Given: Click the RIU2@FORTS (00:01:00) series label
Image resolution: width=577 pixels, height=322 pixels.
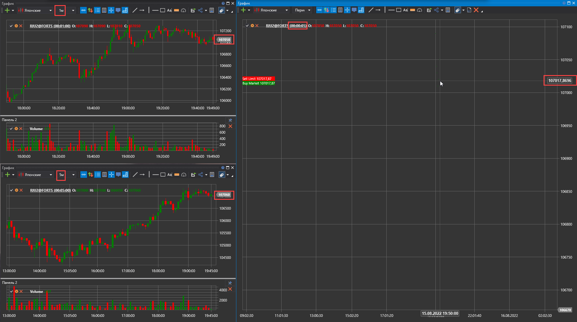Looking at the screenshot, I should pyautogui.click(x=50, y=26).
